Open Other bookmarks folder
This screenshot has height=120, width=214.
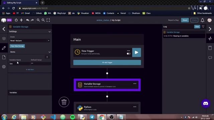(x=203, y=13)
